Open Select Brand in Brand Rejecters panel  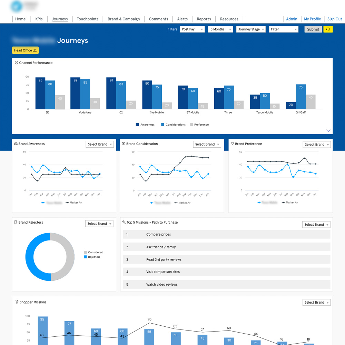point(99,224)
